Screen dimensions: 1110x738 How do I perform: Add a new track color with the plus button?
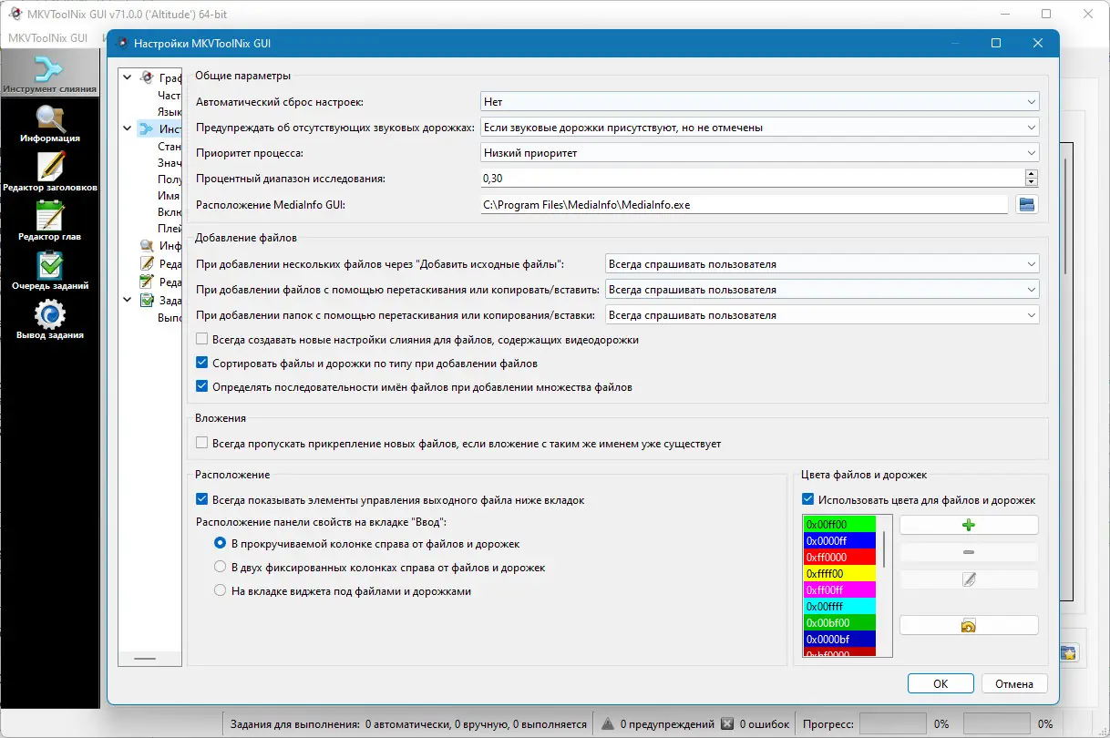point(968,524)
